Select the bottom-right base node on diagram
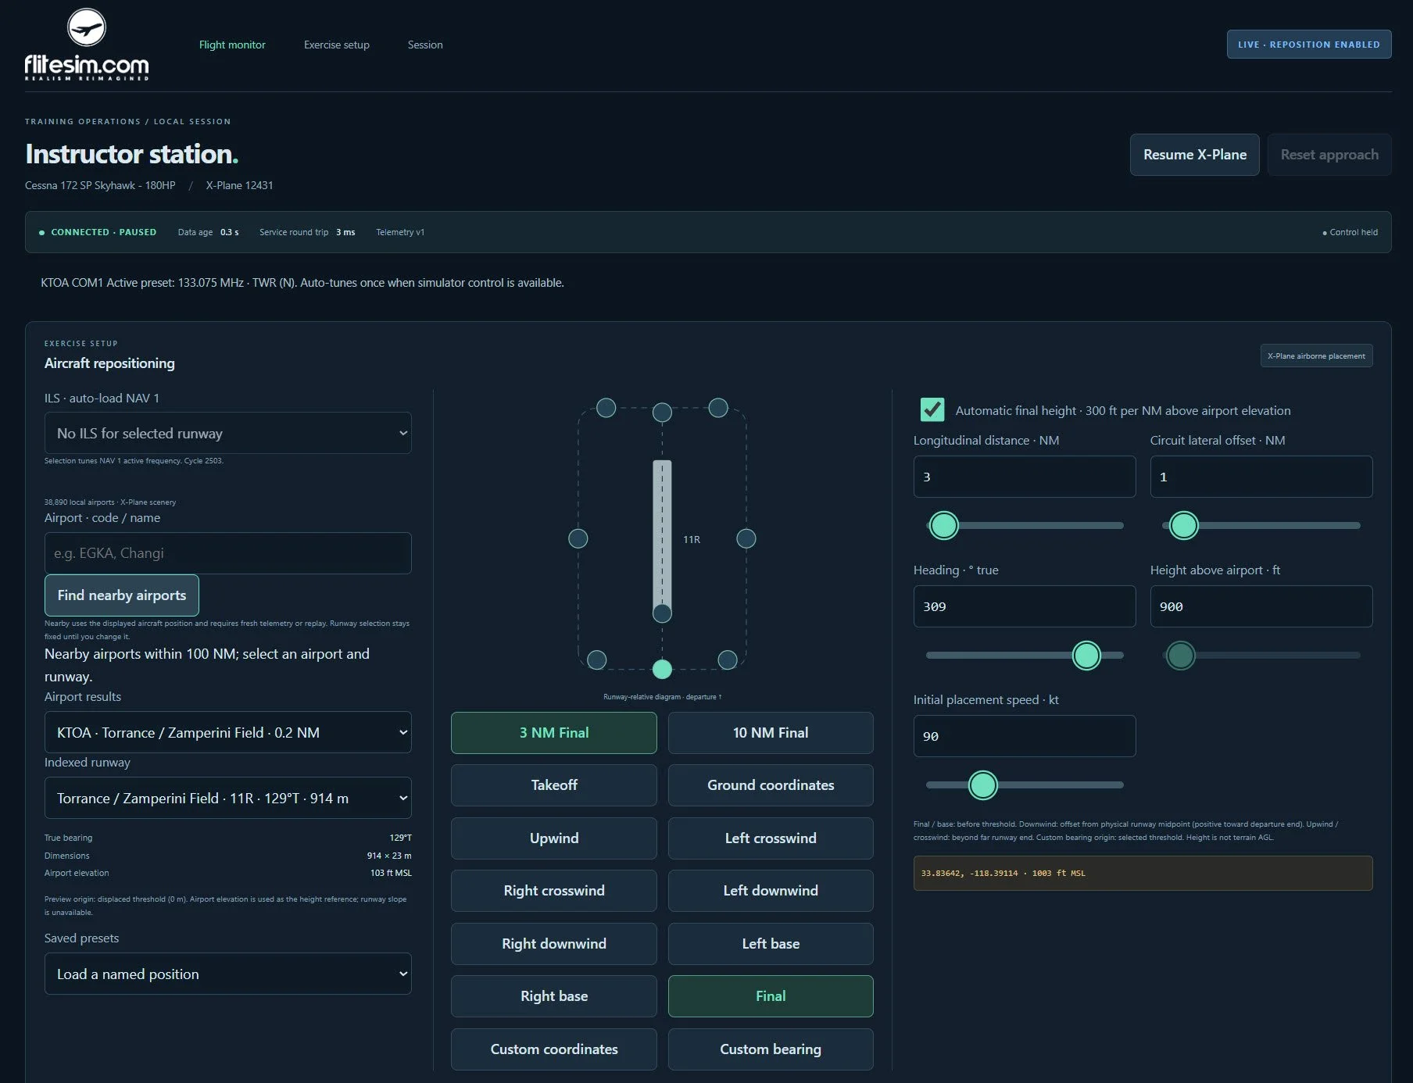1413x1083 pixels. [x=728, y=659]
